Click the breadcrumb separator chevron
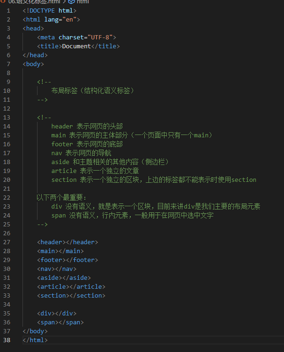 tap(64, 2)
